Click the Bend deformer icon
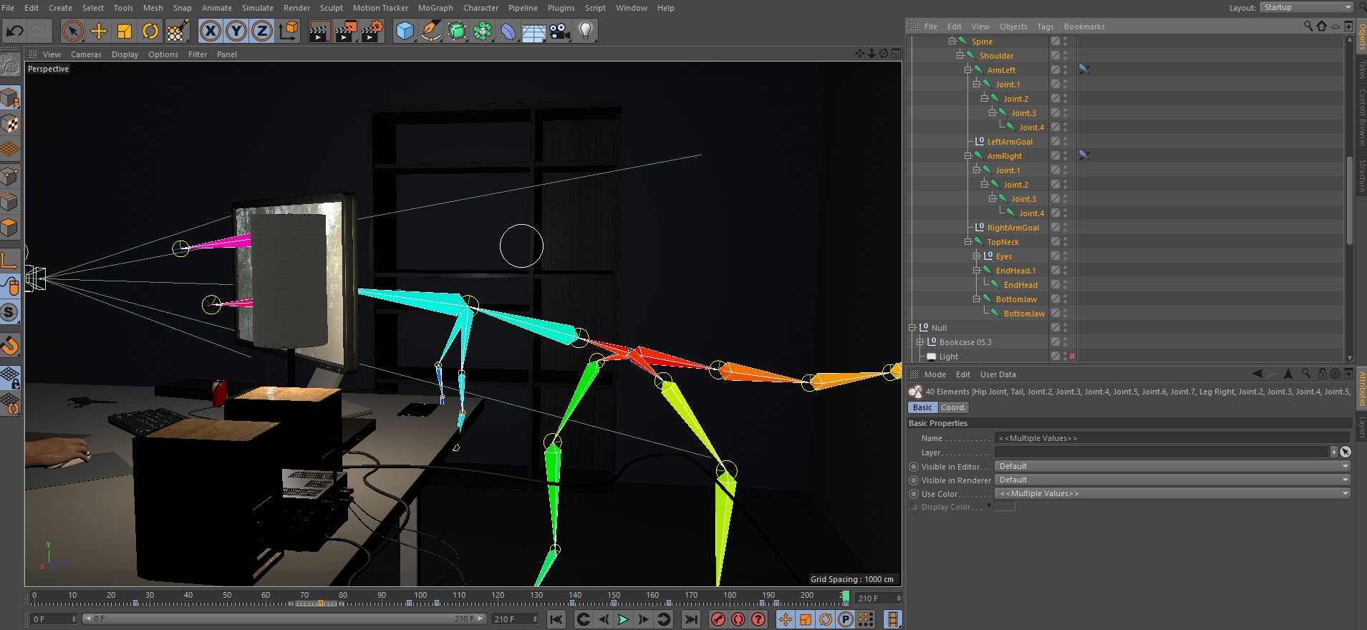This screenshot has width=1367, height=630. [x=508, y=31]
